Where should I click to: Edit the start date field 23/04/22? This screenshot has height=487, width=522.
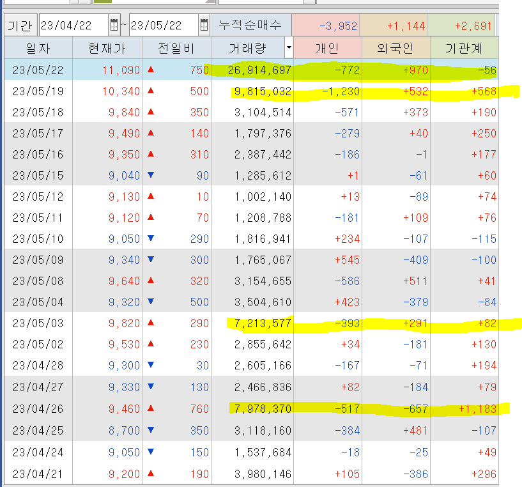[73, 25]
